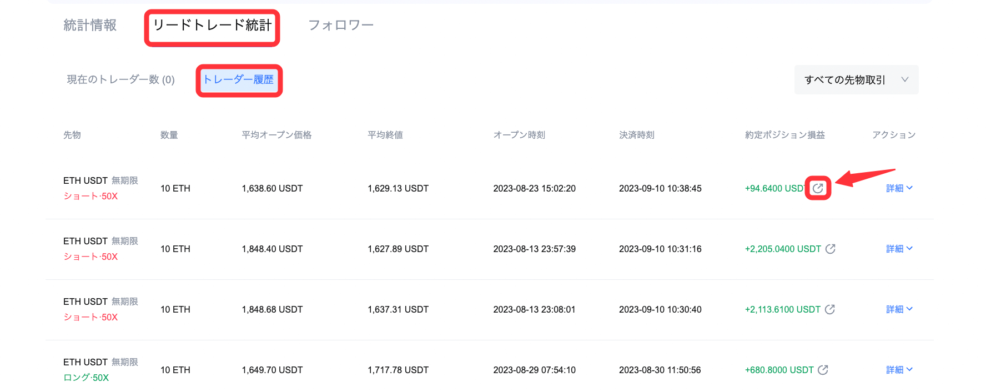Select the トレーダー履歴 sub-tab
The width and height of the screenshot is (986, 392).
[239, 80]
